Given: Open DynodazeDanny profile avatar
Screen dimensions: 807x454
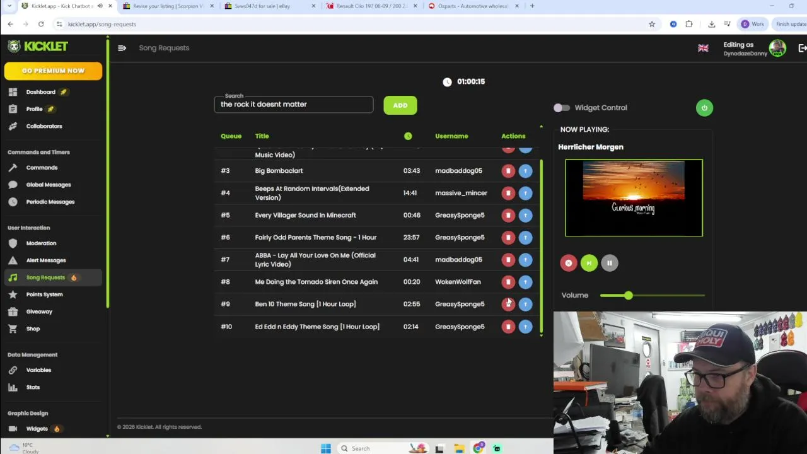Looking at the screenshot, I should click(x=777, y=48).
